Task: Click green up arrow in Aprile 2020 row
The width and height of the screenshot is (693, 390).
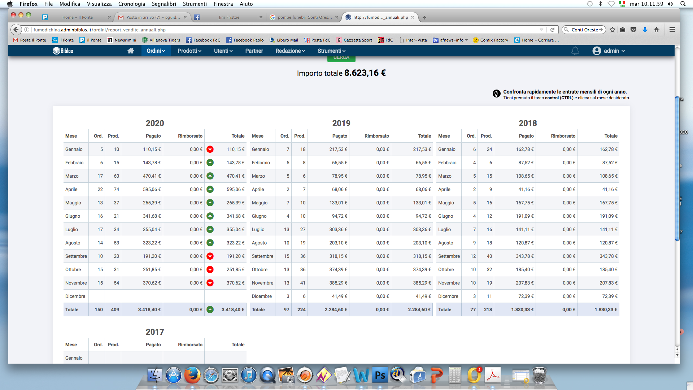Action: coord(210,189)
